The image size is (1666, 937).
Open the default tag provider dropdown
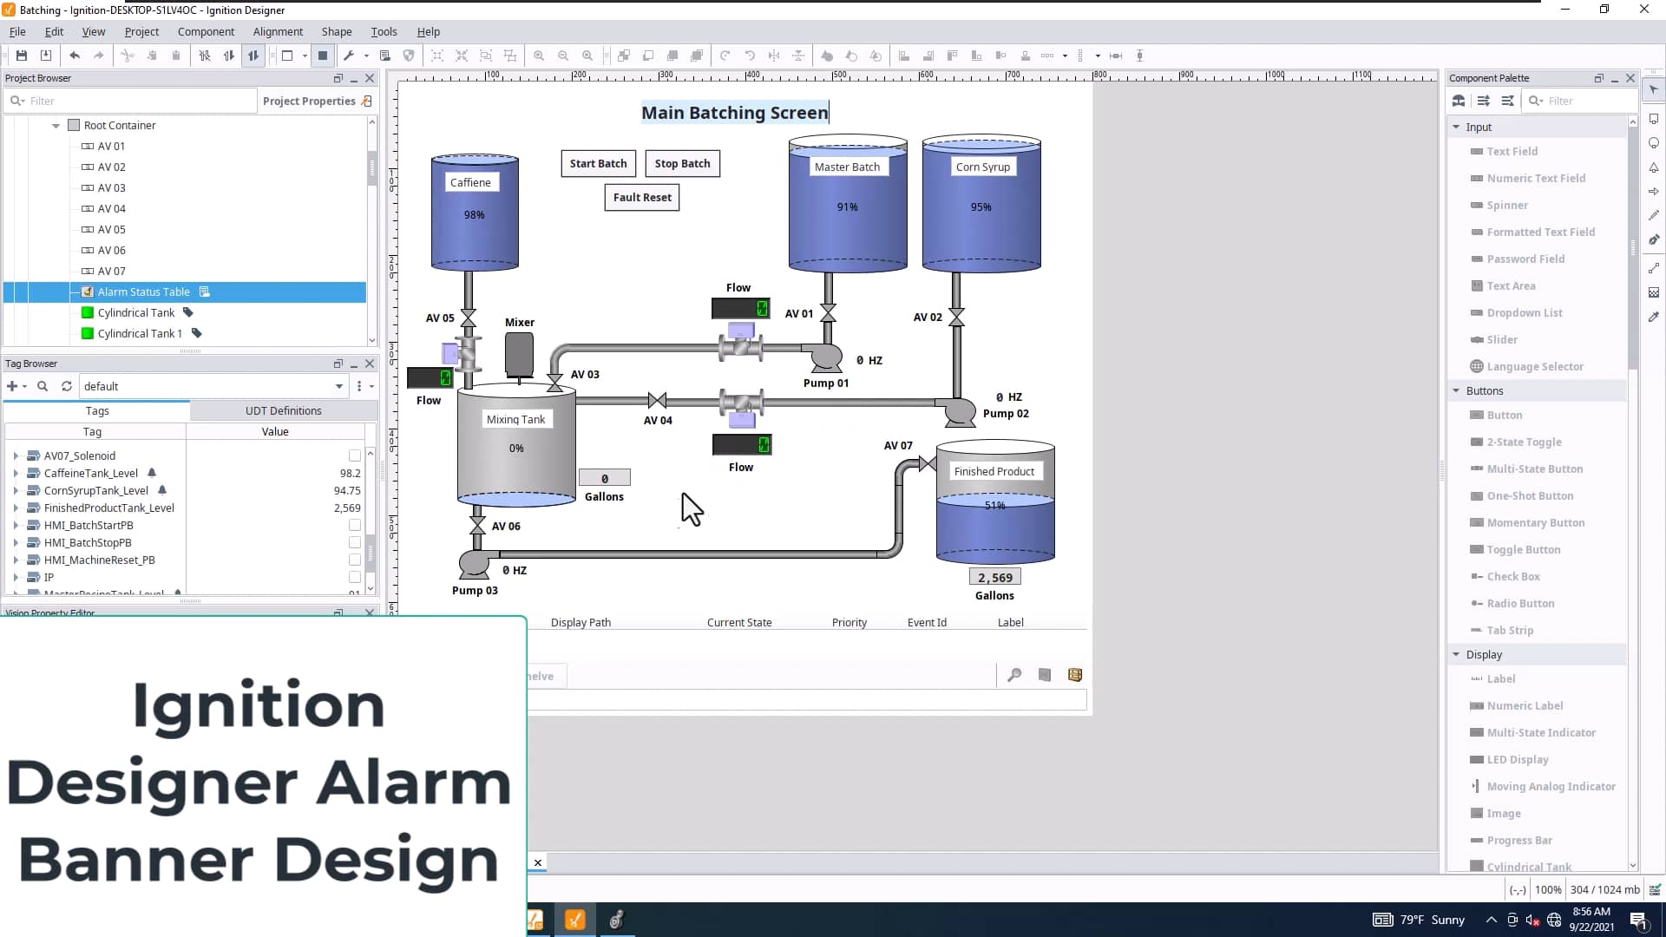coord(338,386)
